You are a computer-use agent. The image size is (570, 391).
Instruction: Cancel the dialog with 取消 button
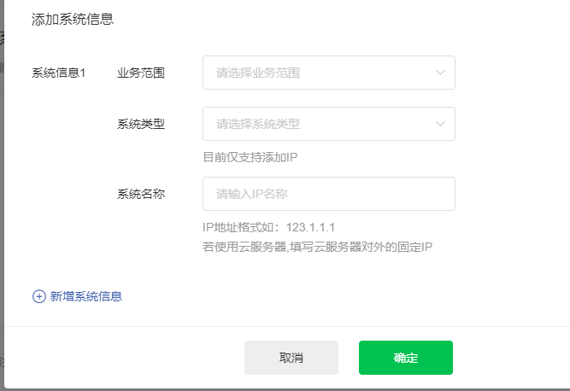tap(291, 358)
